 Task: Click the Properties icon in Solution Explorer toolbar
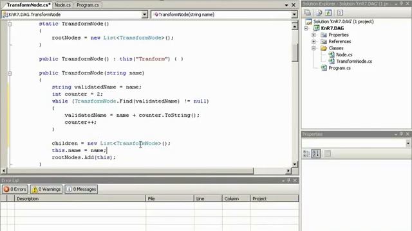point(308,13)
